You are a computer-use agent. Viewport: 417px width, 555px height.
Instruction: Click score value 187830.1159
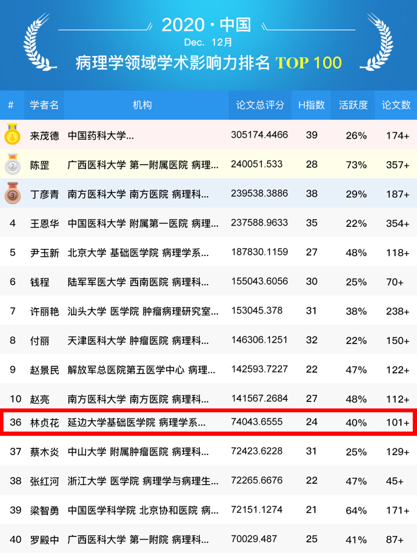pos(260,252)
